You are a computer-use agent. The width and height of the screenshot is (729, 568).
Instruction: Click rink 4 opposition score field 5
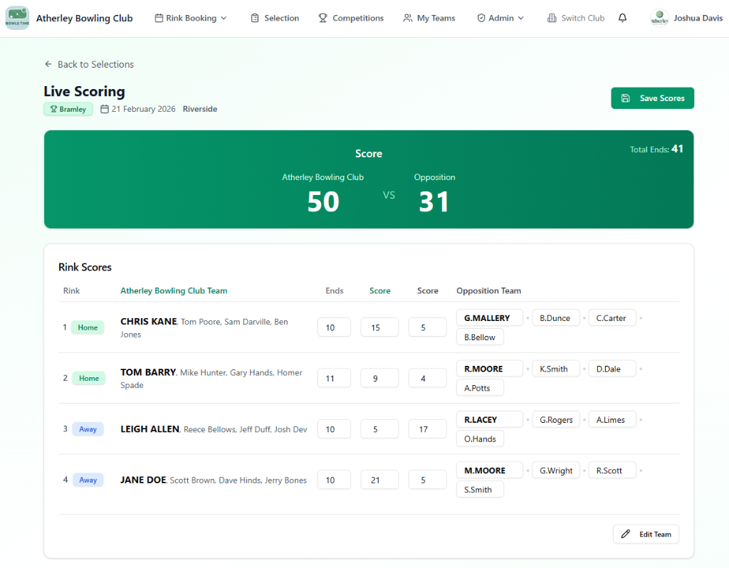[427, 480]
